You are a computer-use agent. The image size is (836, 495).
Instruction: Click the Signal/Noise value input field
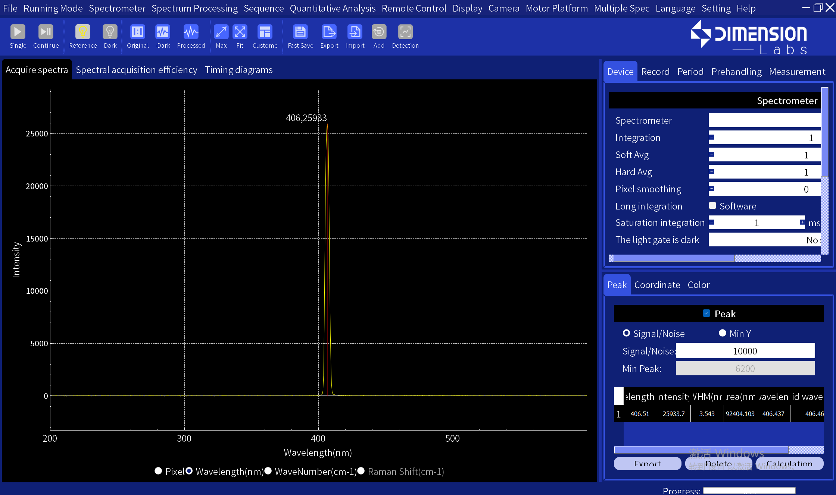(745, 351)
